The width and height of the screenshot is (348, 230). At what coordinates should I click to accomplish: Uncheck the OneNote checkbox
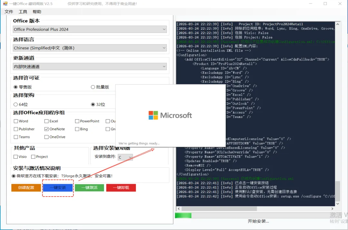(46, 129)
